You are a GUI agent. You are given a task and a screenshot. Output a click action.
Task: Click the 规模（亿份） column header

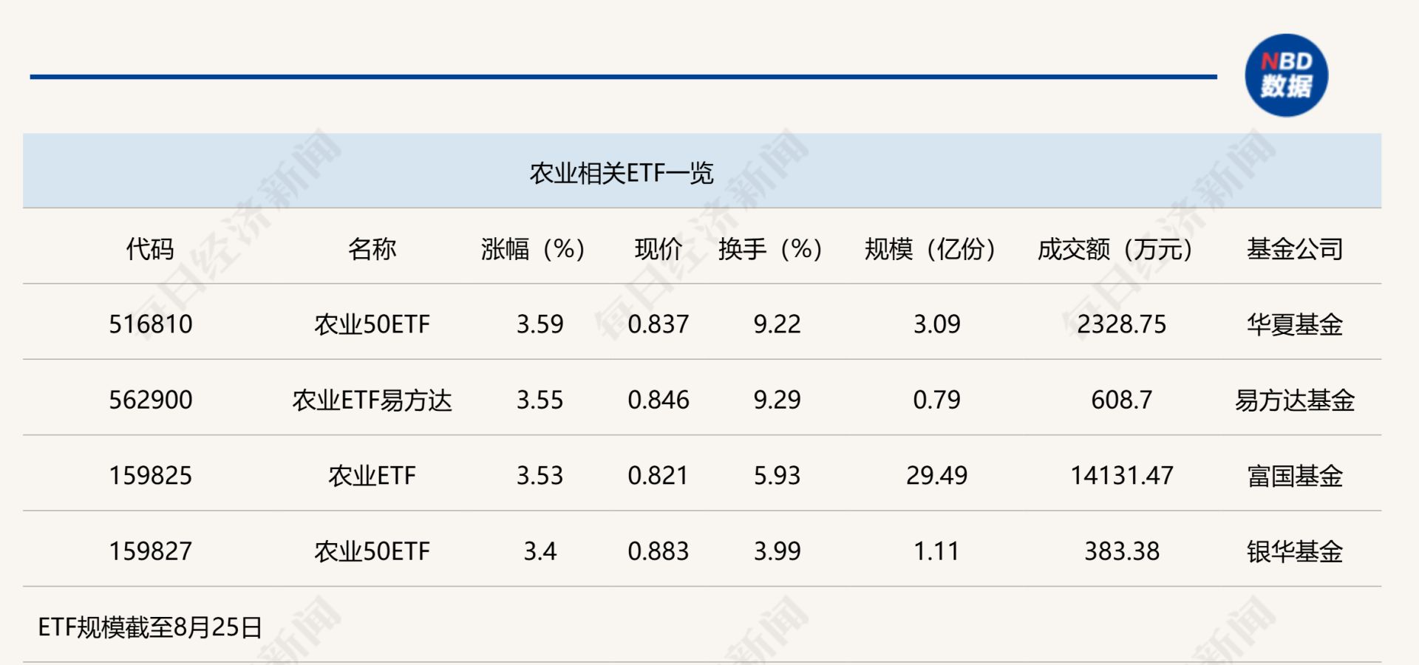pos(930,249)
